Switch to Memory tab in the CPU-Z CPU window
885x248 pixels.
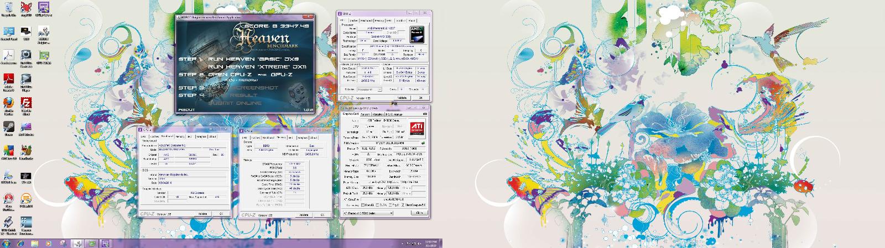[x=380, y=20]
